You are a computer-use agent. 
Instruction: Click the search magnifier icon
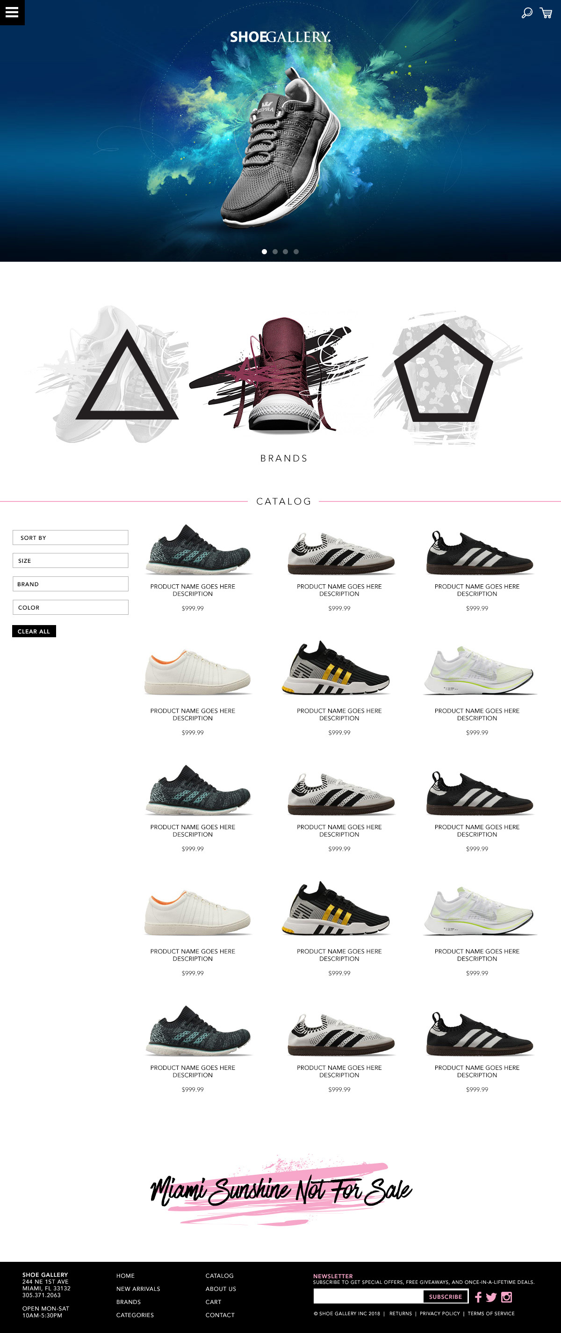[x=527, y=13]
